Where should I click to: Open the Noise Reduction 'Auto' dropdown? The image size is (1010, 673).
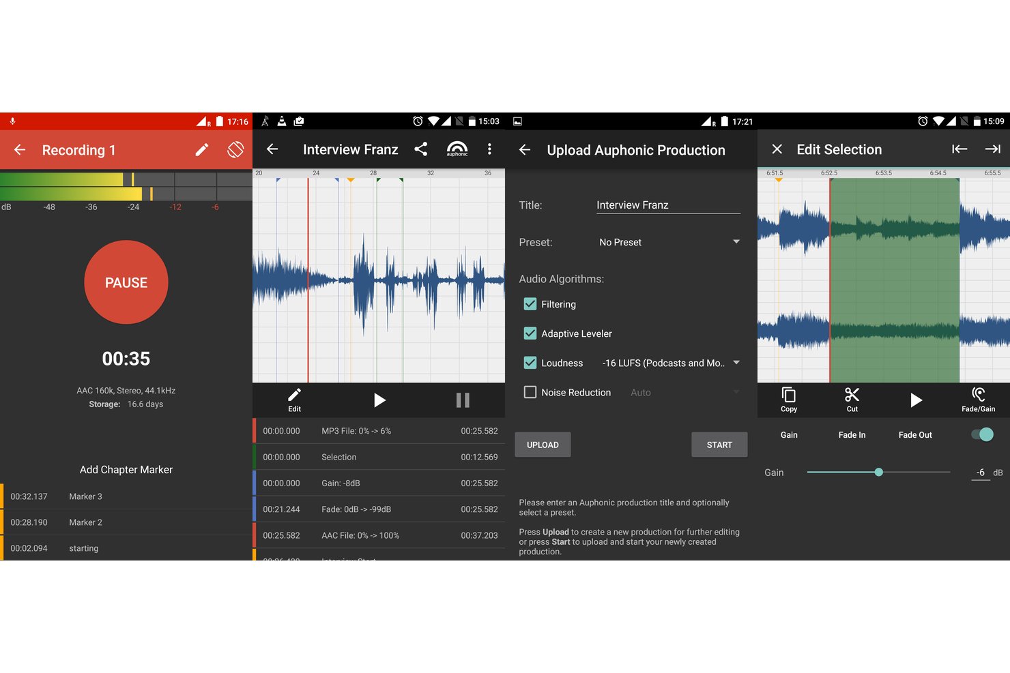pos(684,392)
